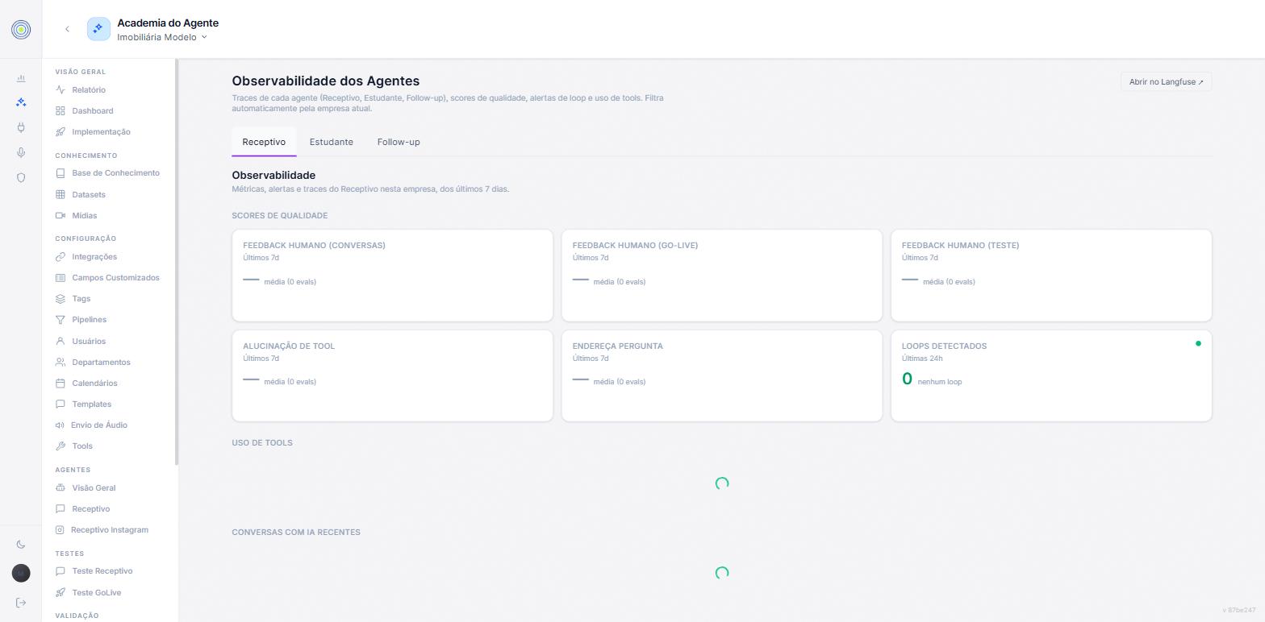Select the Alucinação de Tool card

pyautogui.click(x=393, y=375)
